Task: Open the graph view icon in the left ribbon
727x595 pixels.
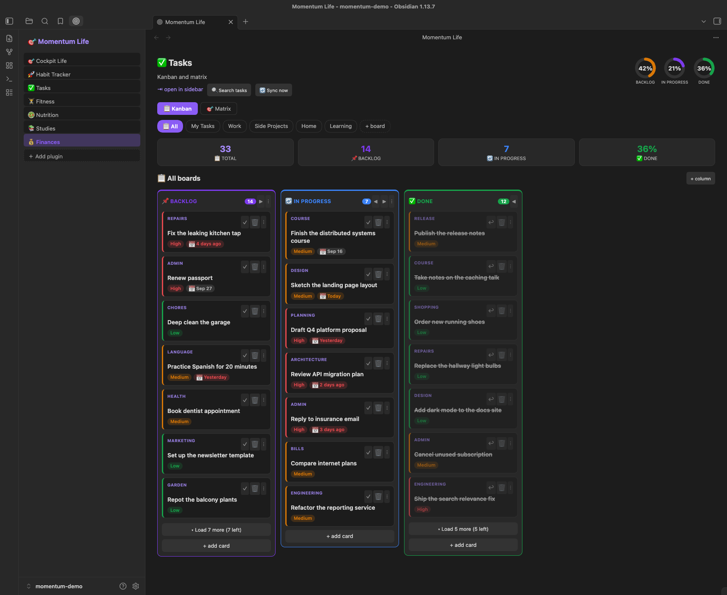Action: 9,52
